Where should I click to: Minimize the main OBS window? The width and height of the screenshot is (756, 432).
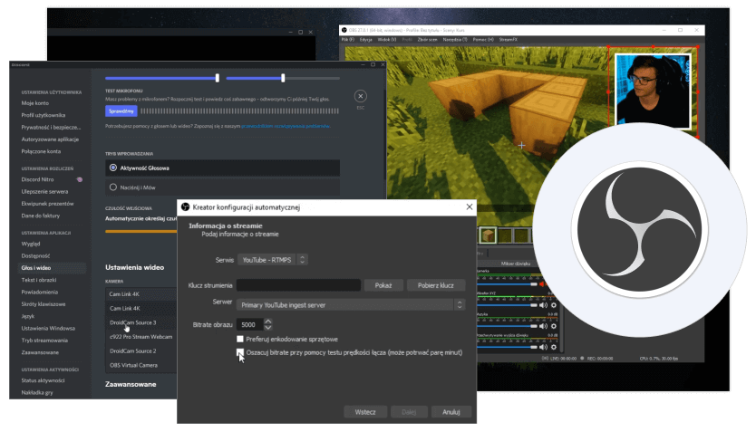tap(664, 30)
